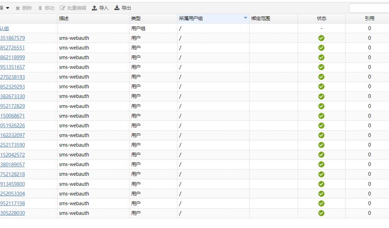
Task: Open the selection dropdown arrow in toolbar
Action: click(x=8, y=8)
